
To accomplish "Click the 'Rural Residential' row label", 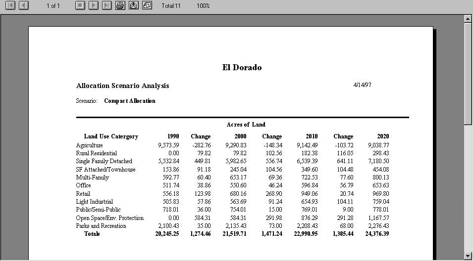I will (97, 153).
